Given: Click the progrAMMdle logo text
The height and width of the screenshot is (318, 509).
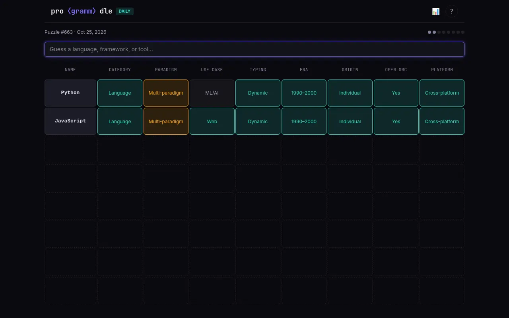Looking at the screenshot, I should (82, 11).
